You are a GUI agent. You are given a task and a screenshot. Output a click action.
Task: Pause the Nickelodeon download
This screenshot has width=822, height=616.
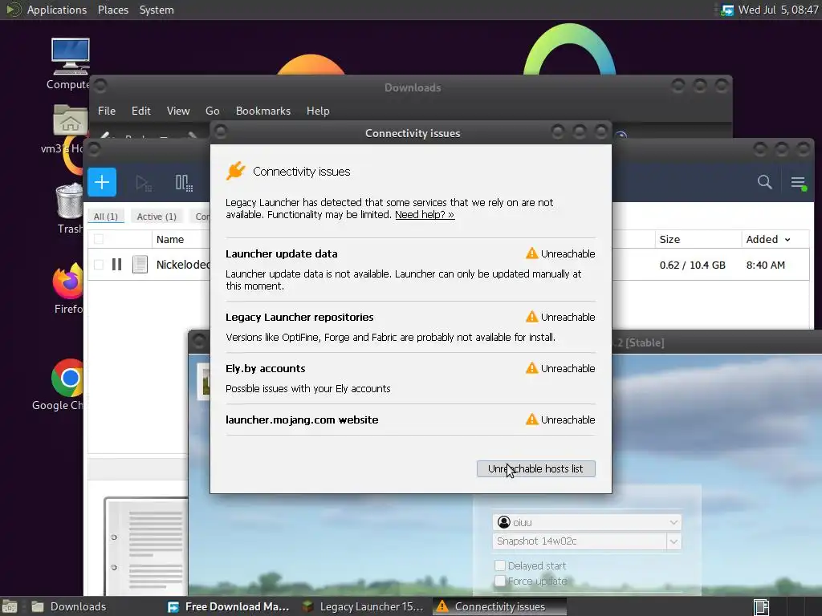[x=117, y=265]
